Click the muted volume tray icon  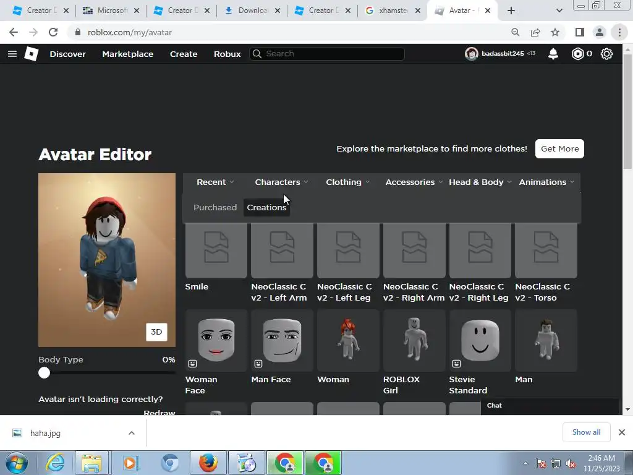coord(571,463)
